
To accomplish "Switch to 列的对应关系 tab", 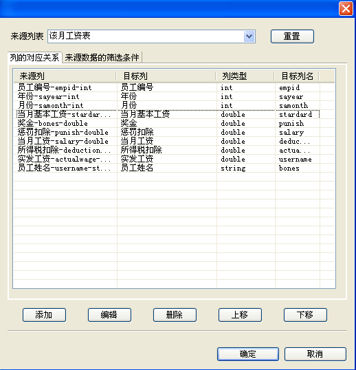I will 34,57.
